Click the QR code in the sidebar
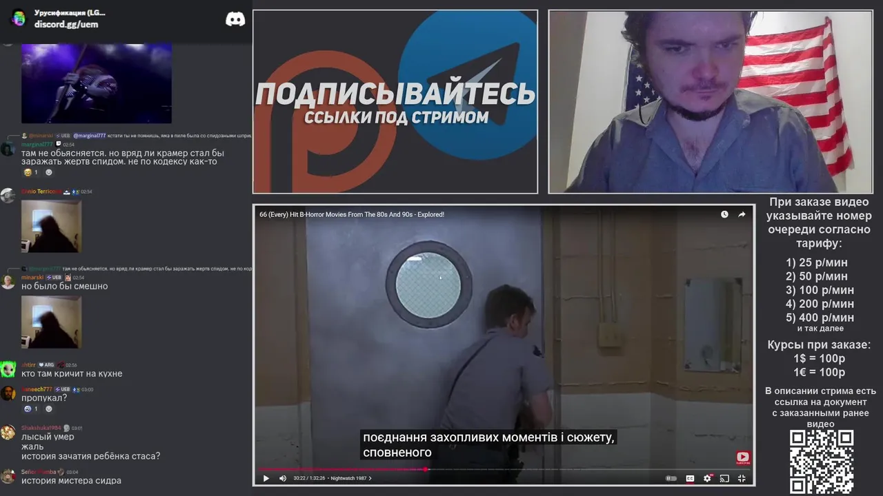 (822, 462)
